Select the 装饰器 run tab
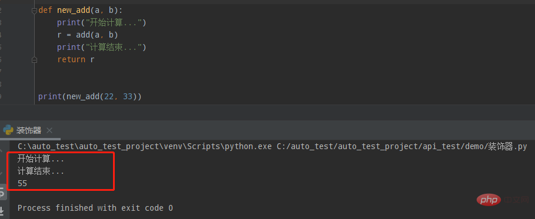 pos(29,130)
